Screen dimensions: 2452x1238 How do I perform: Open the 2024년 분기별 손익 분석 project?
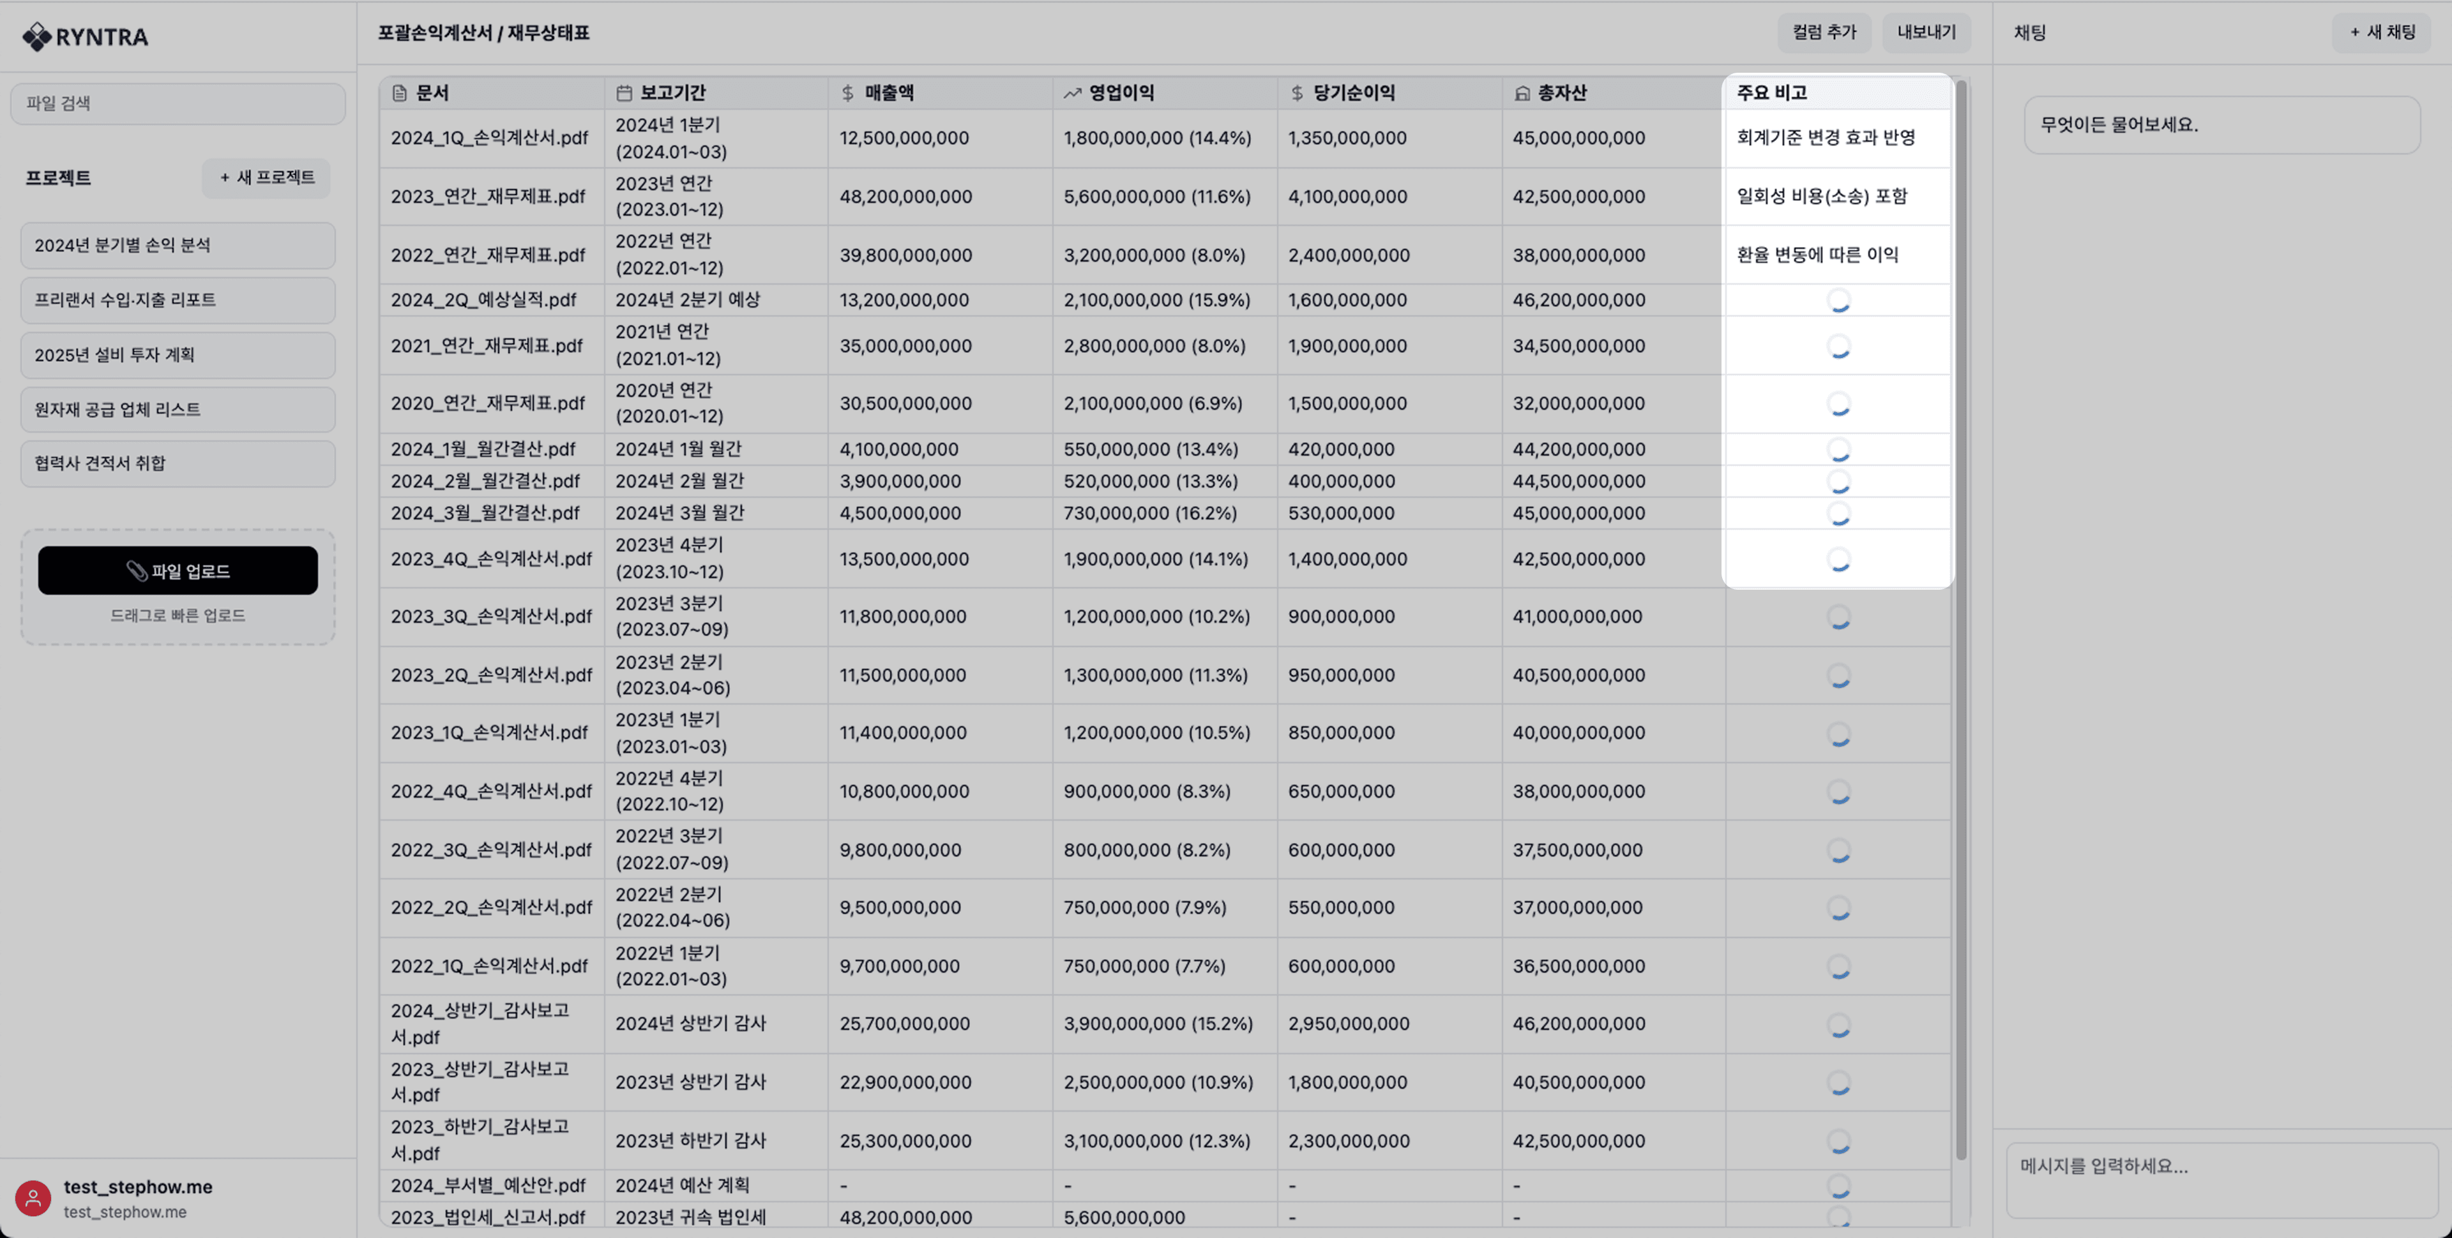coord(178,246)
